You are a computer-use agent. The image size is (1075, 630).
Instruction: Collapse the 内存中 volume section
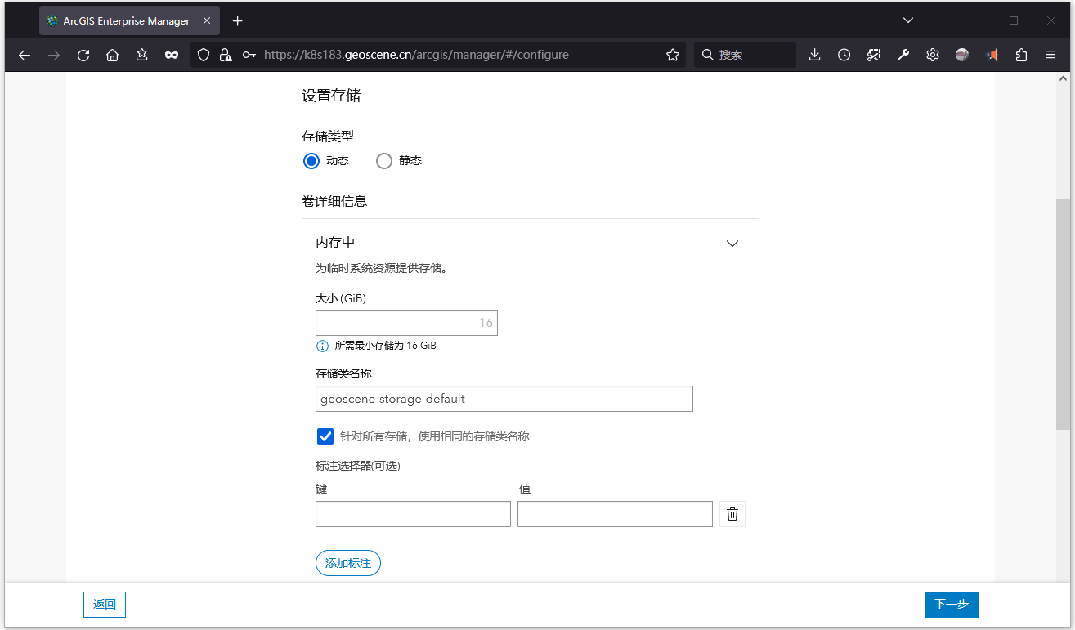[x=732, y=244]
